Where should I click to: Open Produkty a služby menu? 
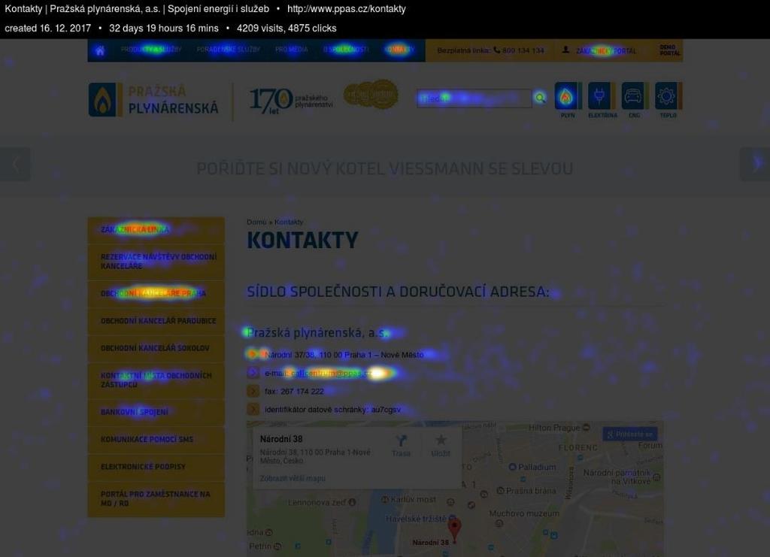(x=151, y=50)
